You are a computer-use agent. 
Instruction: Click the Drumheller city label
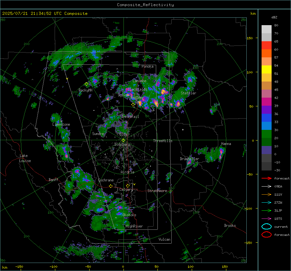coord(189,159)
